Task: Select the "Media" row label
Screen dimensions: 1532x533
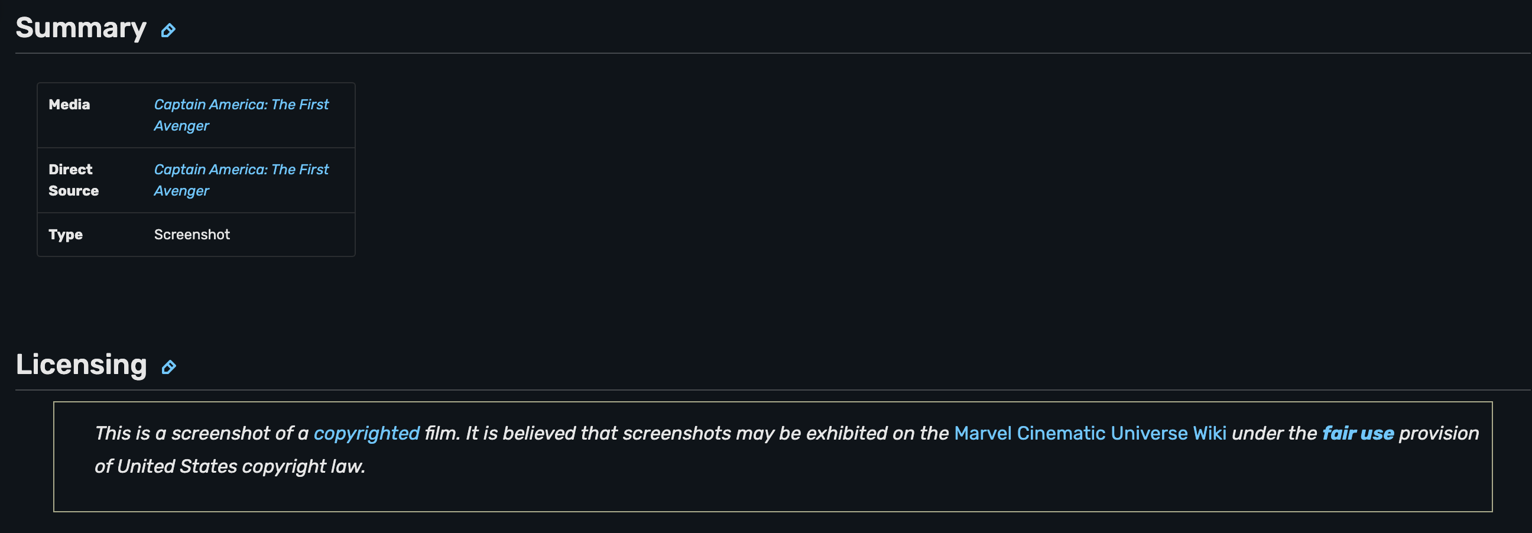Action: pos(70,105)
